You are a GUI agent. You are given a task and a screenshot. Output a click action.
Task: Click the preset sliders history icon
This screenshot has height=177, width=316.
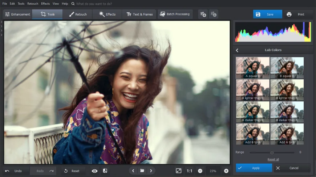click(214, 14)
